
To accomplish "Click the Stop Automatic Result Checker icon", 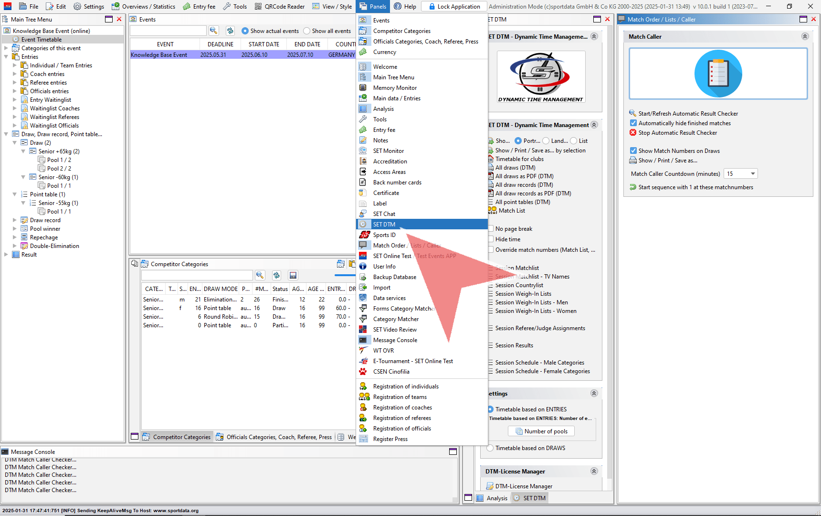I will tap(633, 133).
